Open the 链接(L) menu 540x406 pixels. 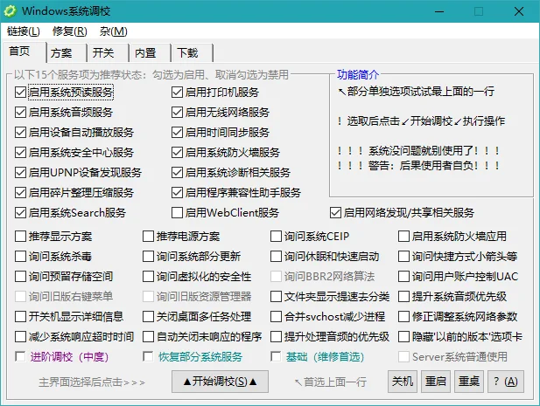click(24, 31)
